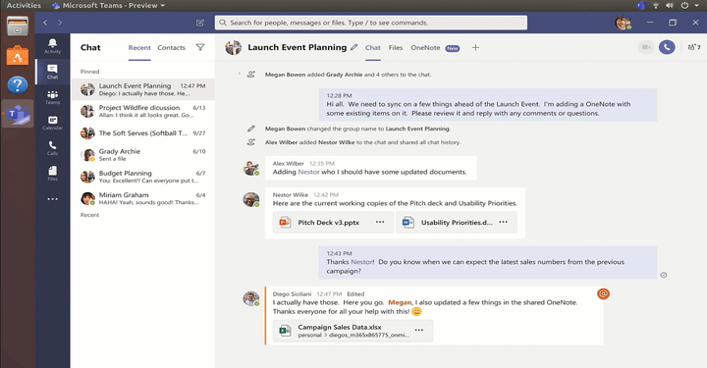The image size is (707, 368).
Task: Open the Files tab in conversation
Action: click(396, 48)
